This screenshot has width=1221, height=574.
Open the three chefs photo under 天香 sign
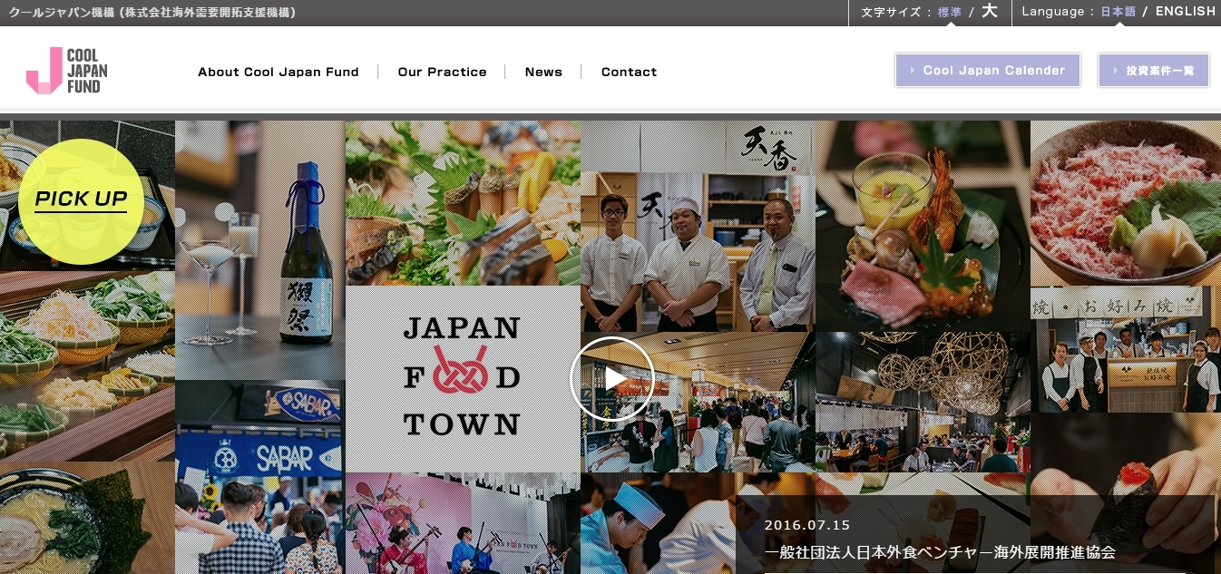698,227
